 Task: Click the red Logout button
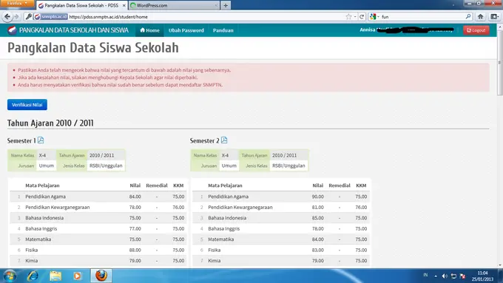click(x=476, y=30)
